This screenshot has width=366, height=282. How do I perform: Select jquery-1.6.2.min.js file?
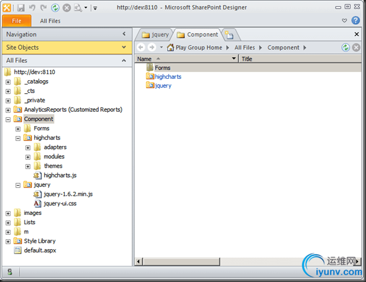(68, 194)
